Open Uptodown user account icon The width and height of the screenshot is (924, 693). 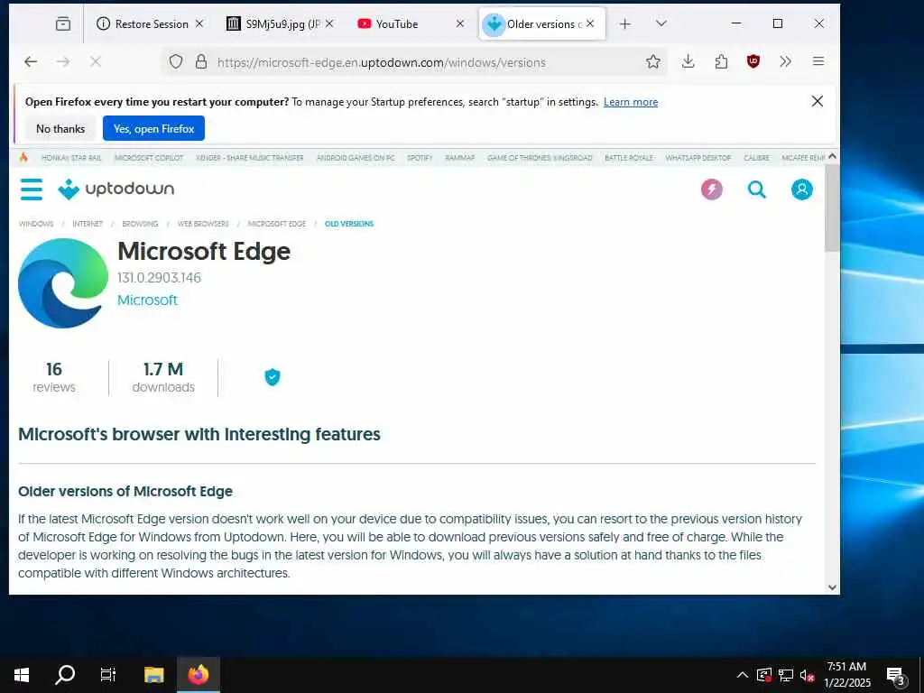point(801,189)
